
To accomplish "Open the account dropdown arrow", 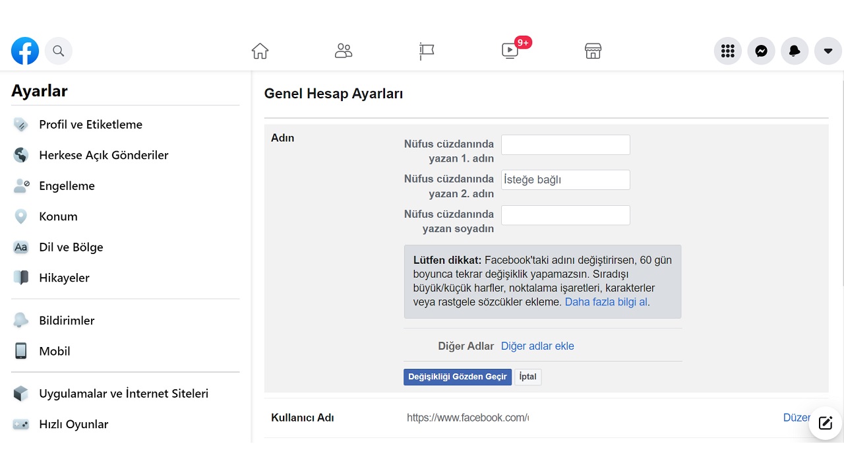I will pos(828,50).
